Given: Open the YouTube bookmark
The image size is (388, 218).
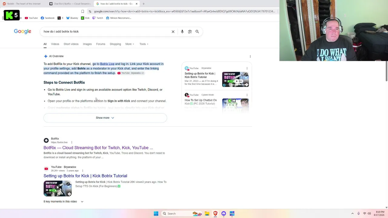Looking at the screenshot, I should tap(31, 18).
